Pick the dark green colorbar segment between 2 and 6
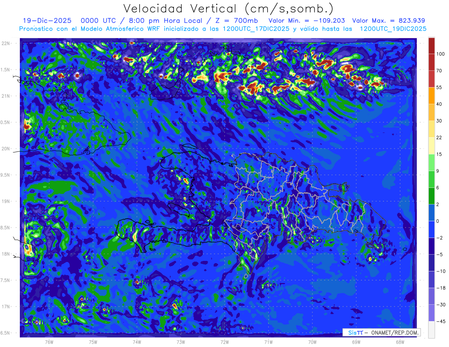The image size is (449, 347). point(431,196)
